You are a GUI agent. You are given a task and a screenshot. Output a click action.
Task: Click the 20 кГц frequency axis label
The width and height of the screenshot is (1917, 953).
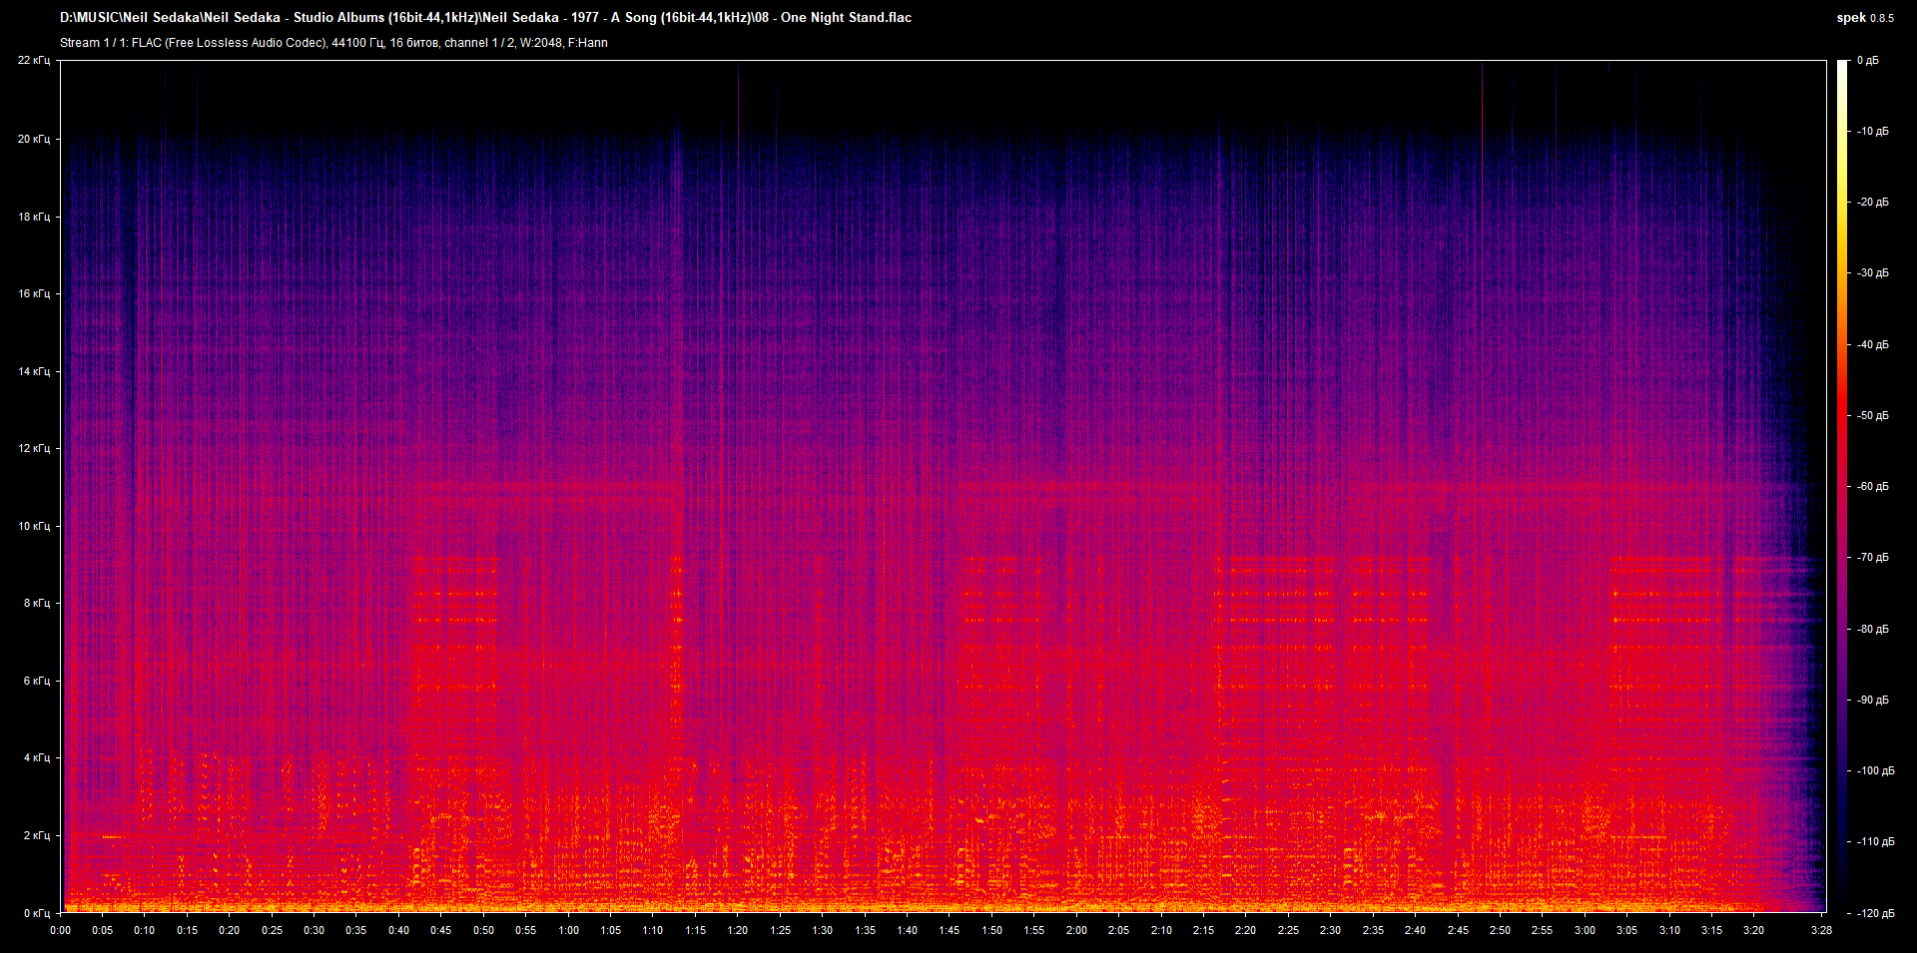click(34, 139)
